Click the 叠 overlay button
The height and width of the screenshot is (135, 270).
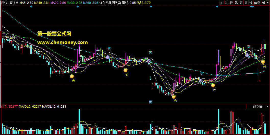236,3
